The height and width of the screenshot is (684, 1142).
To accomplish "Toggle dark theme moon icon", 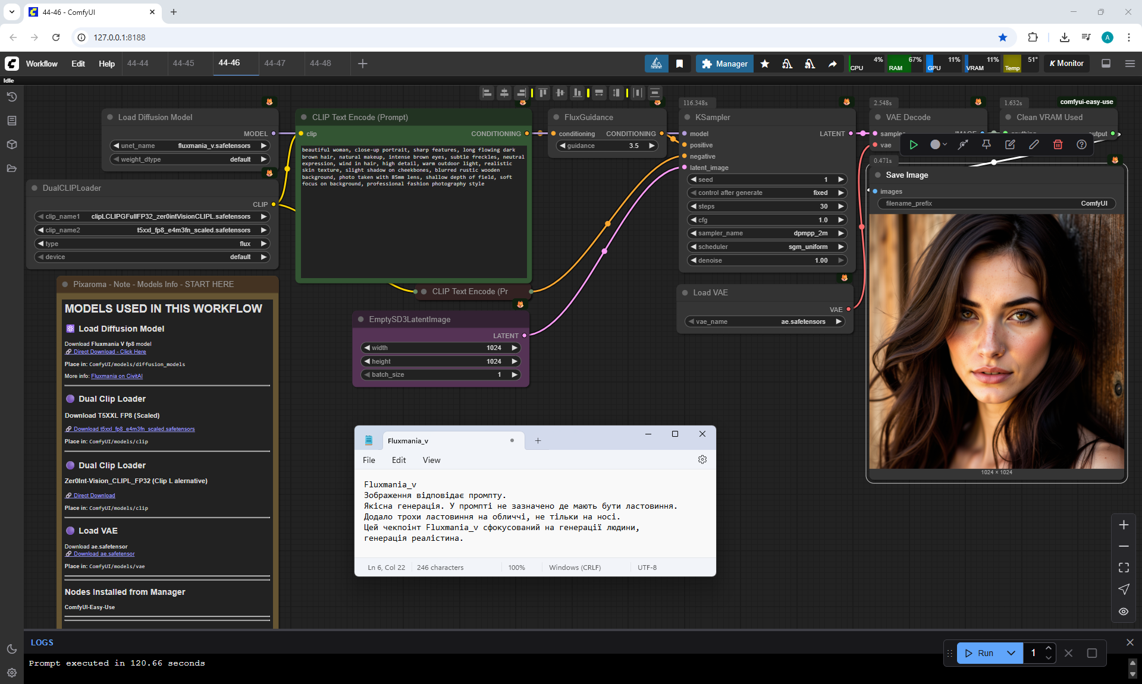I will tap(11, 649).
